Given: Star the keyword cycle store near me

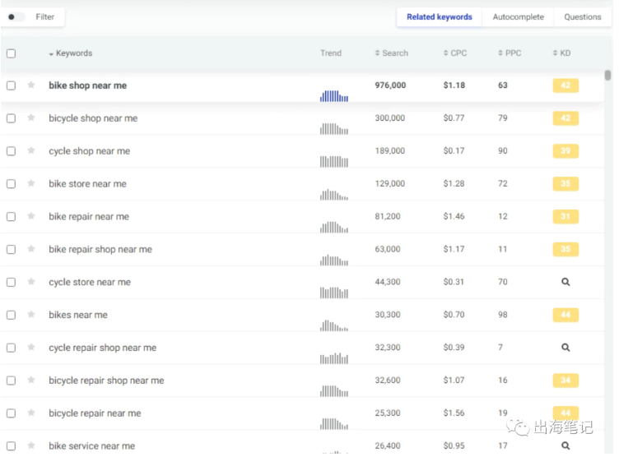Looking at the screenshot, I should [x=31, y=282].
